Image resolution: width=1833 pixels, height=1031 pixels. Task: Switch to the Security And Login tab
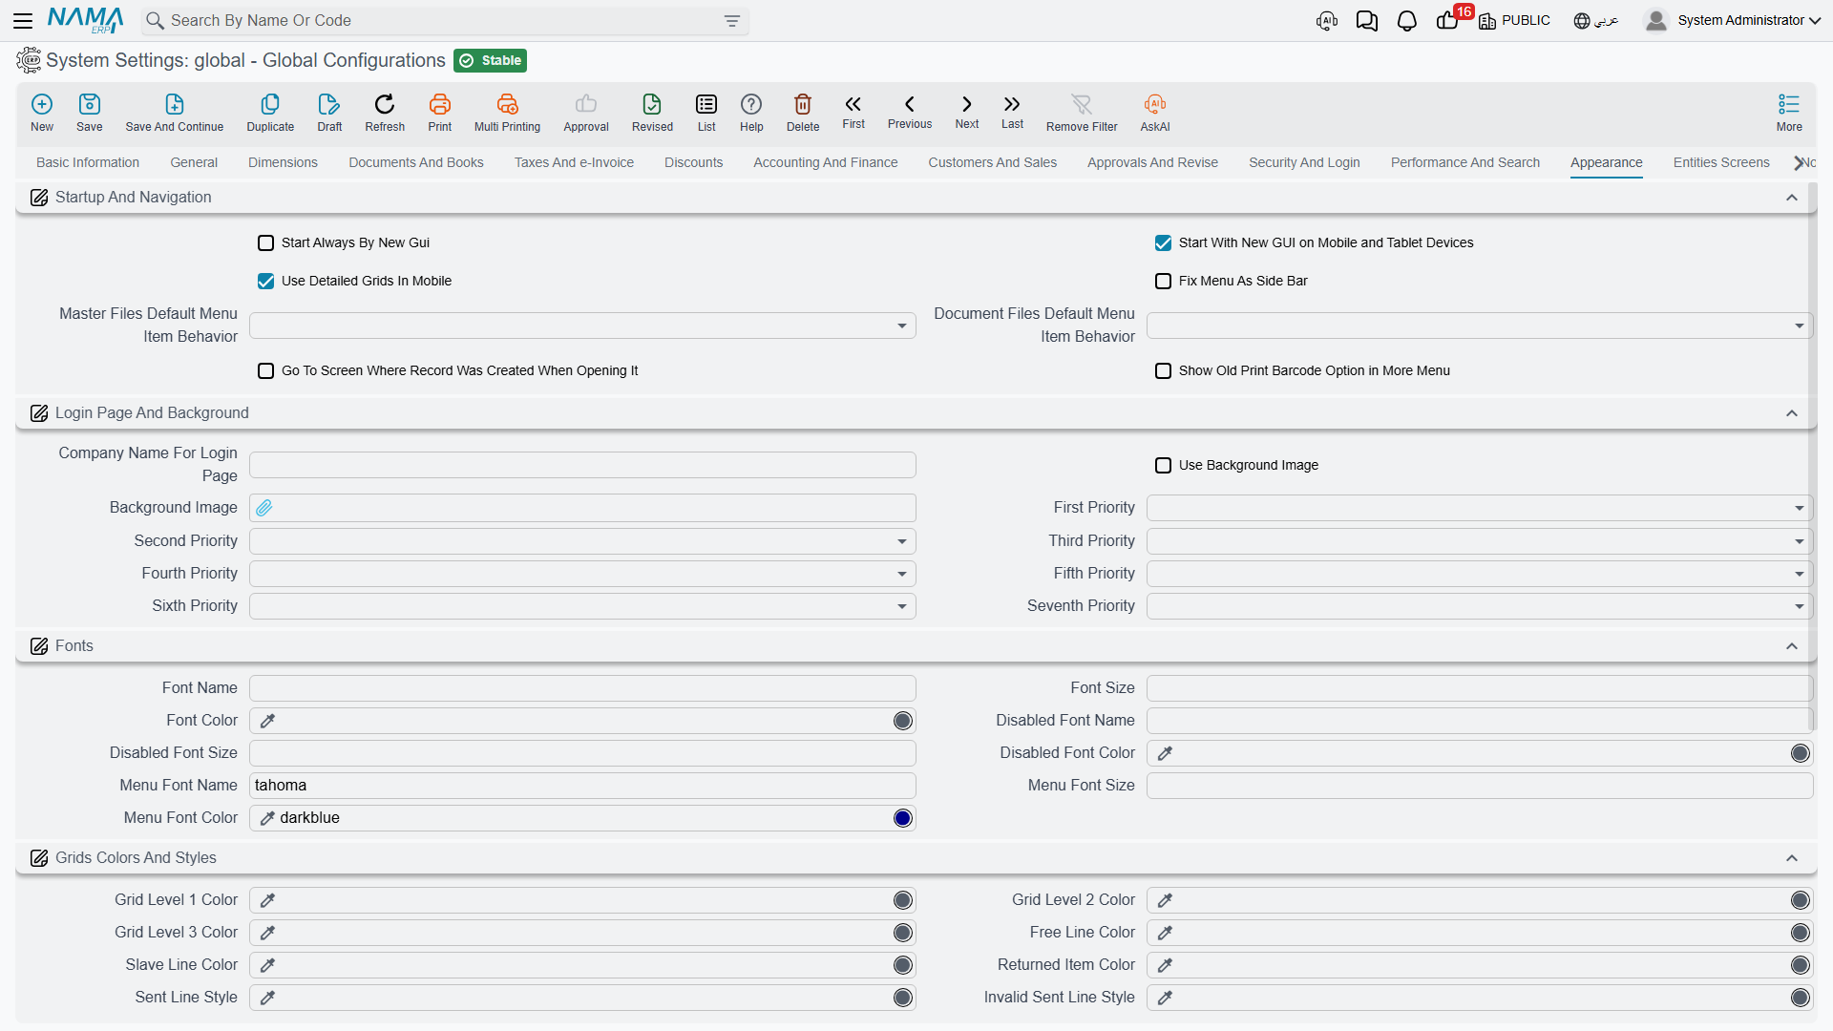[1304, 162]
